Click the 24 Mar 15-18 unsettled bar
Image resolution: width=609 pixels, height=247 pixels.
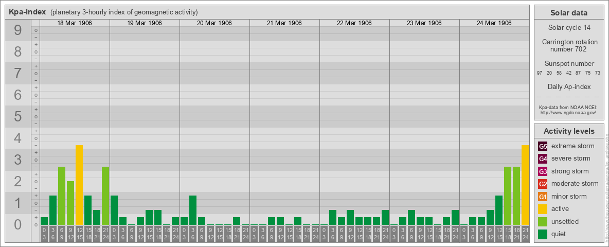(x=508, y=196)
